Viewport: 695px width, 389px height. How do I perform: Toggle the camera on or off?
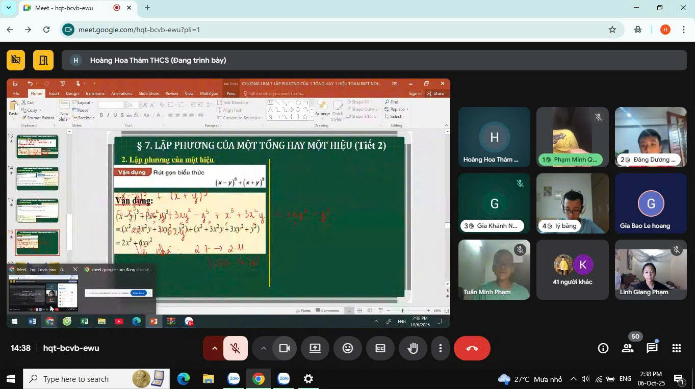coord(284,348)
